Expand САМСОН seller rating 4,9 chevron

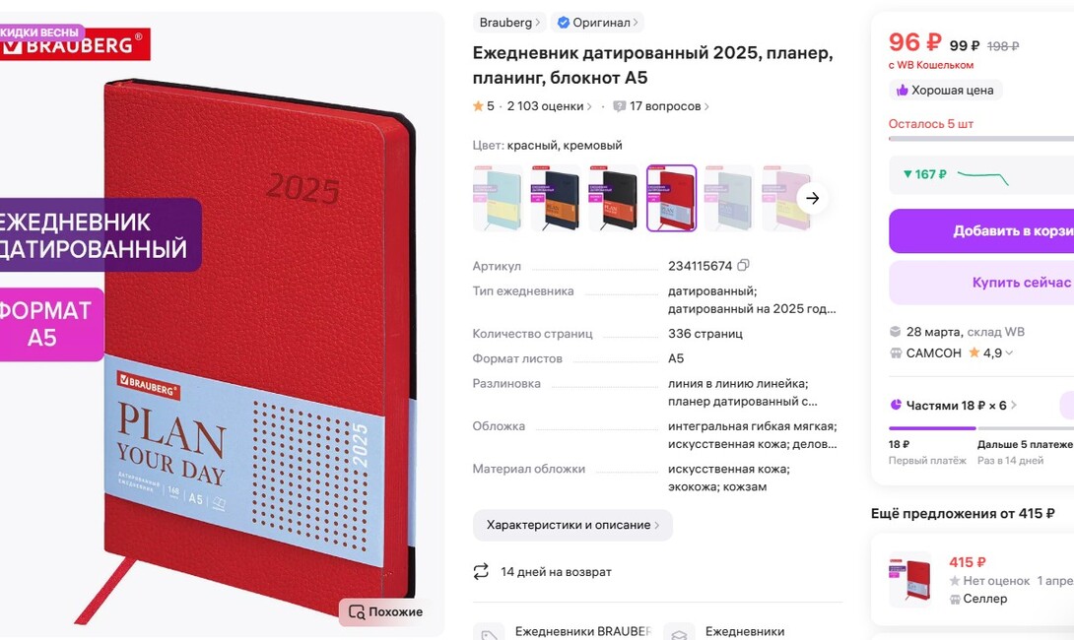pos(1009,353)
